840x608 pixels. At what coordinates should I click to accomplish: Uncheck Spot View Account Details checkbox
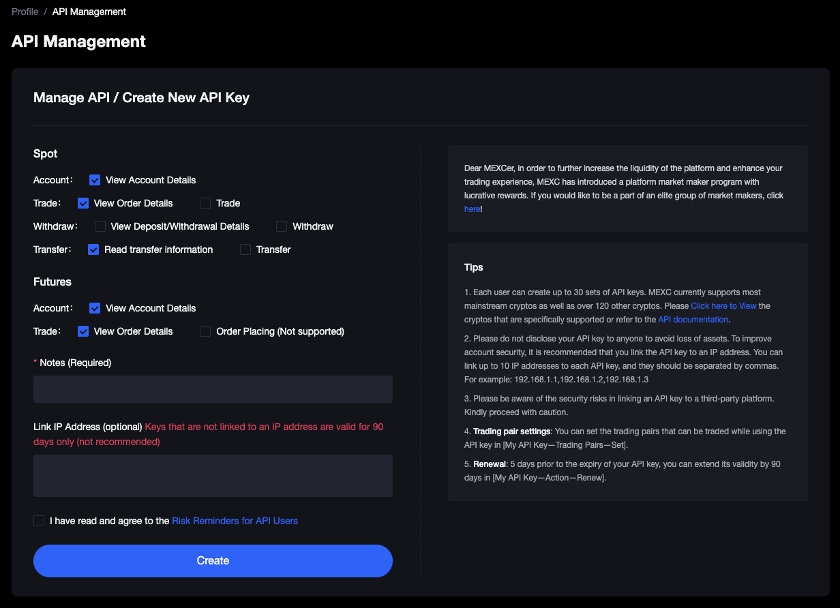point(95,180)
